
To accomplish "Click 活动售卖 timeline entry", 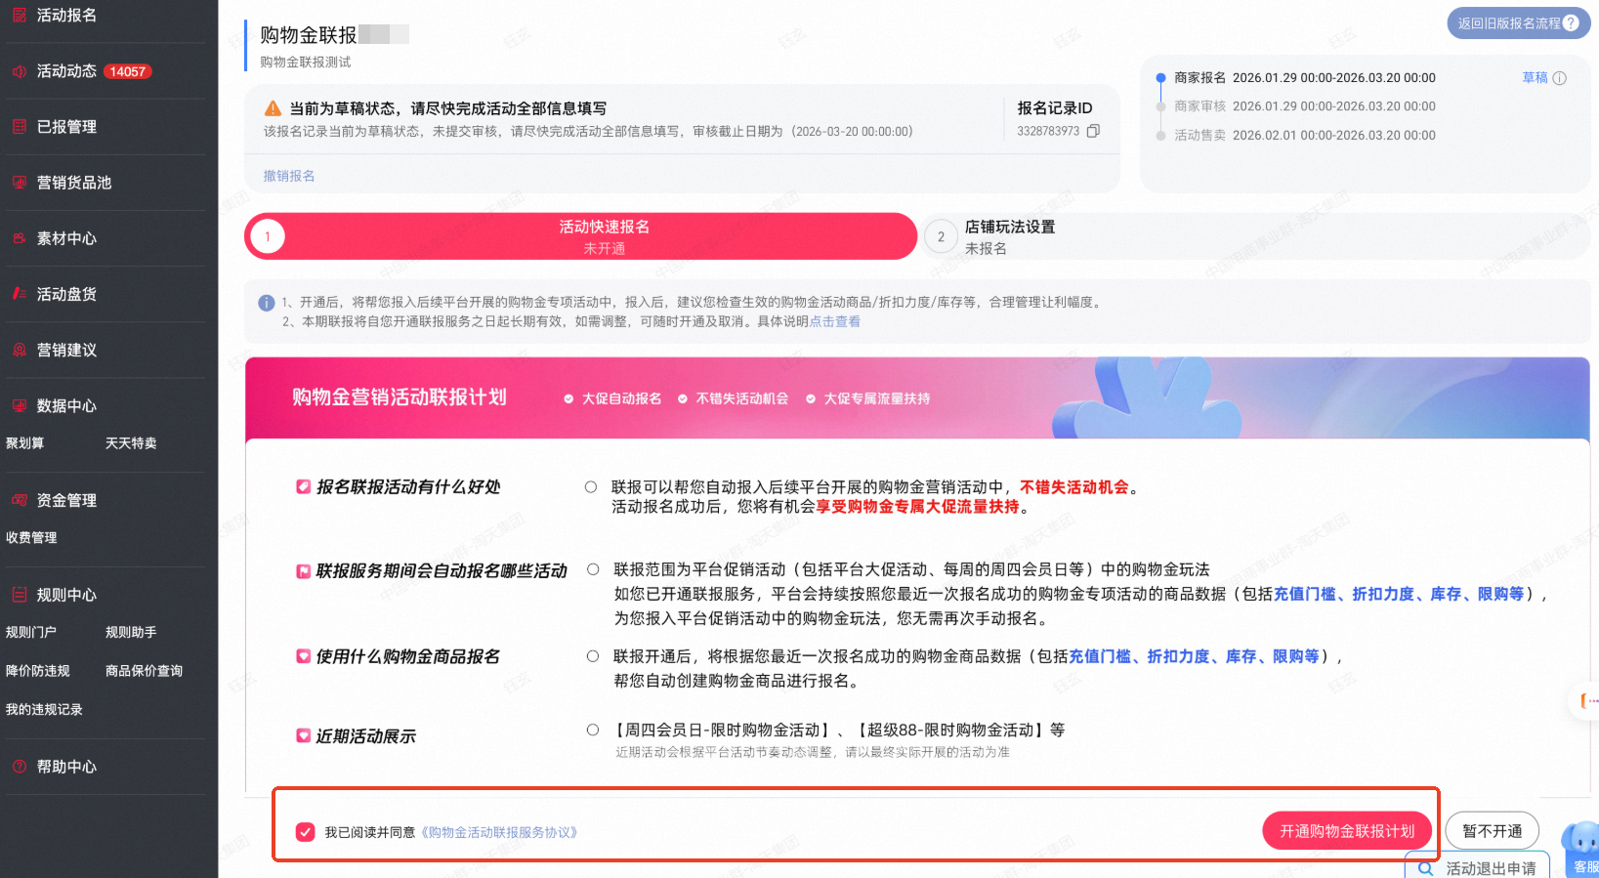I will coord(1304,135).
